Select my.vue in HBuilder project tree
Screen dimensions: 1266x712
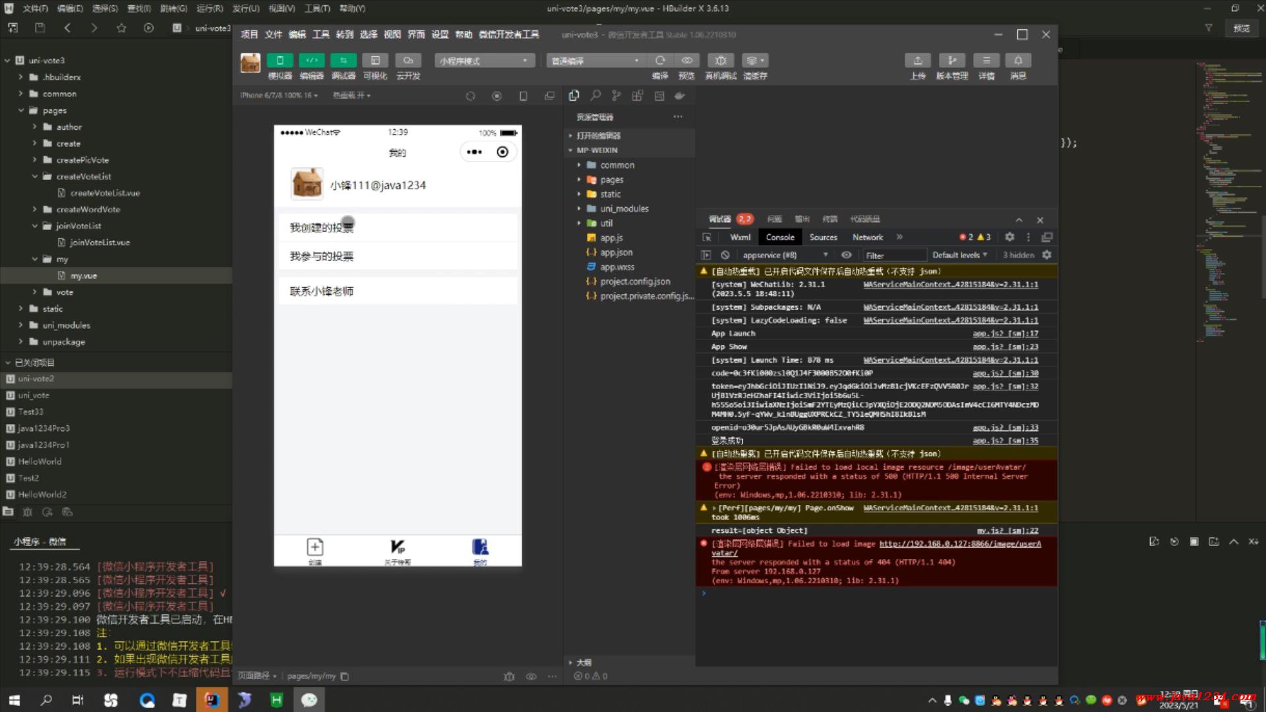click(84, 276)
